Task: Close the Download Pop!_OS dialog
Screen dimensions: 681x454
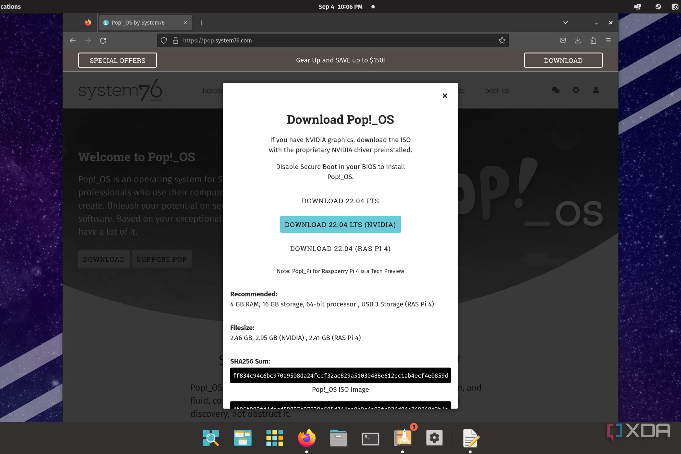Action: coord(445,96)
